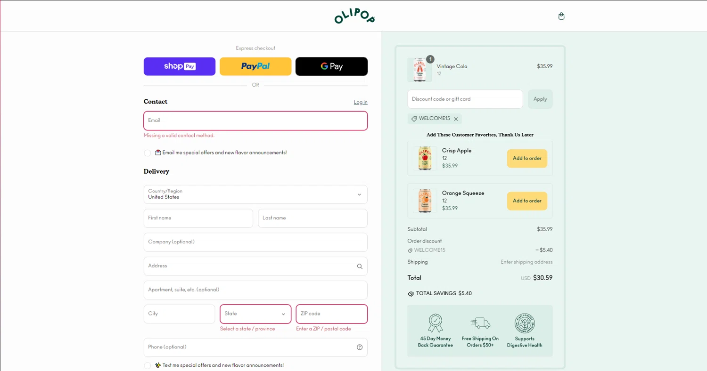Viewport: 707px width, 371px height.
Task: Focus the ZIP code field
Action: click(x=332, y=314)
